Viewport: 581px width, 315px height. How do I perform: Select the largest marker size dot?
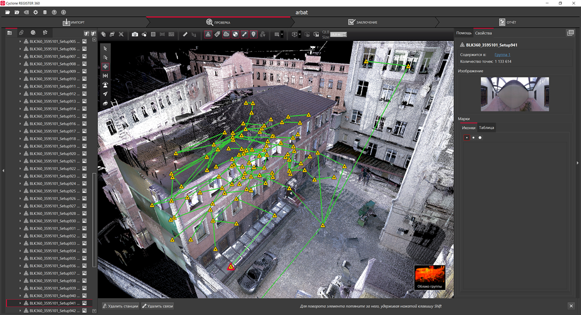click(x=480, y=138)
